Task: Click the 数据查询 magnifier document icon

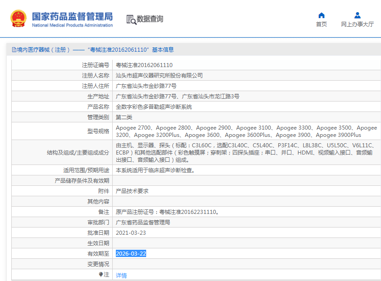Action: [131, 19]
